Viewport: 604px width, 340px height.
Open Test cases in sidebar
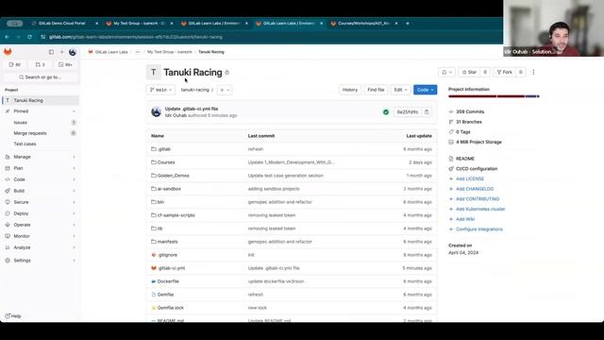click(x=41, y=144)
